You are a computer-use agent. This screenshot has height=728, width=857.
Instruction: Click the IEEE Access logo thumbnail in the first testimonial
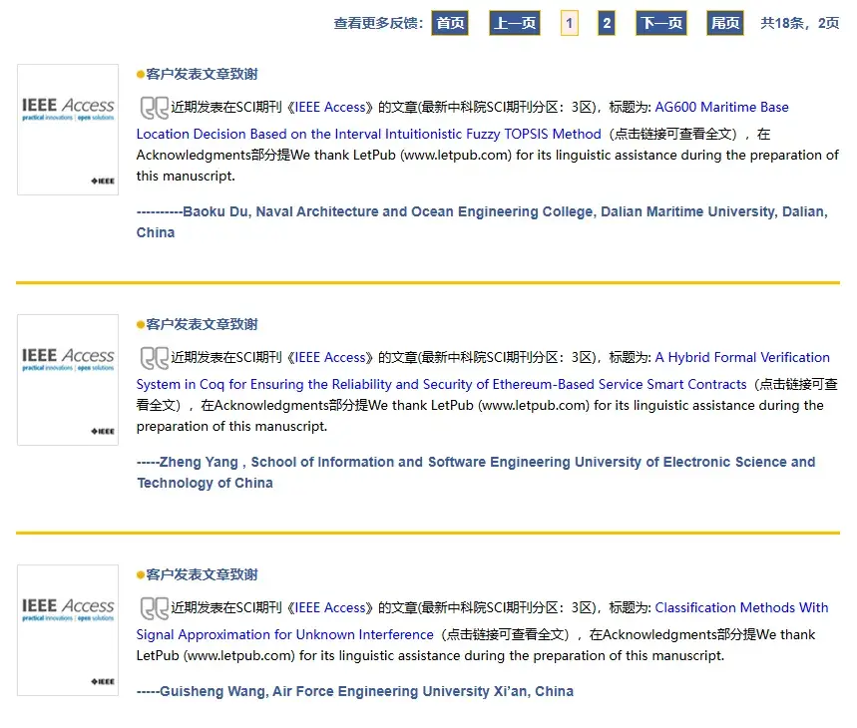coord(67,130)
